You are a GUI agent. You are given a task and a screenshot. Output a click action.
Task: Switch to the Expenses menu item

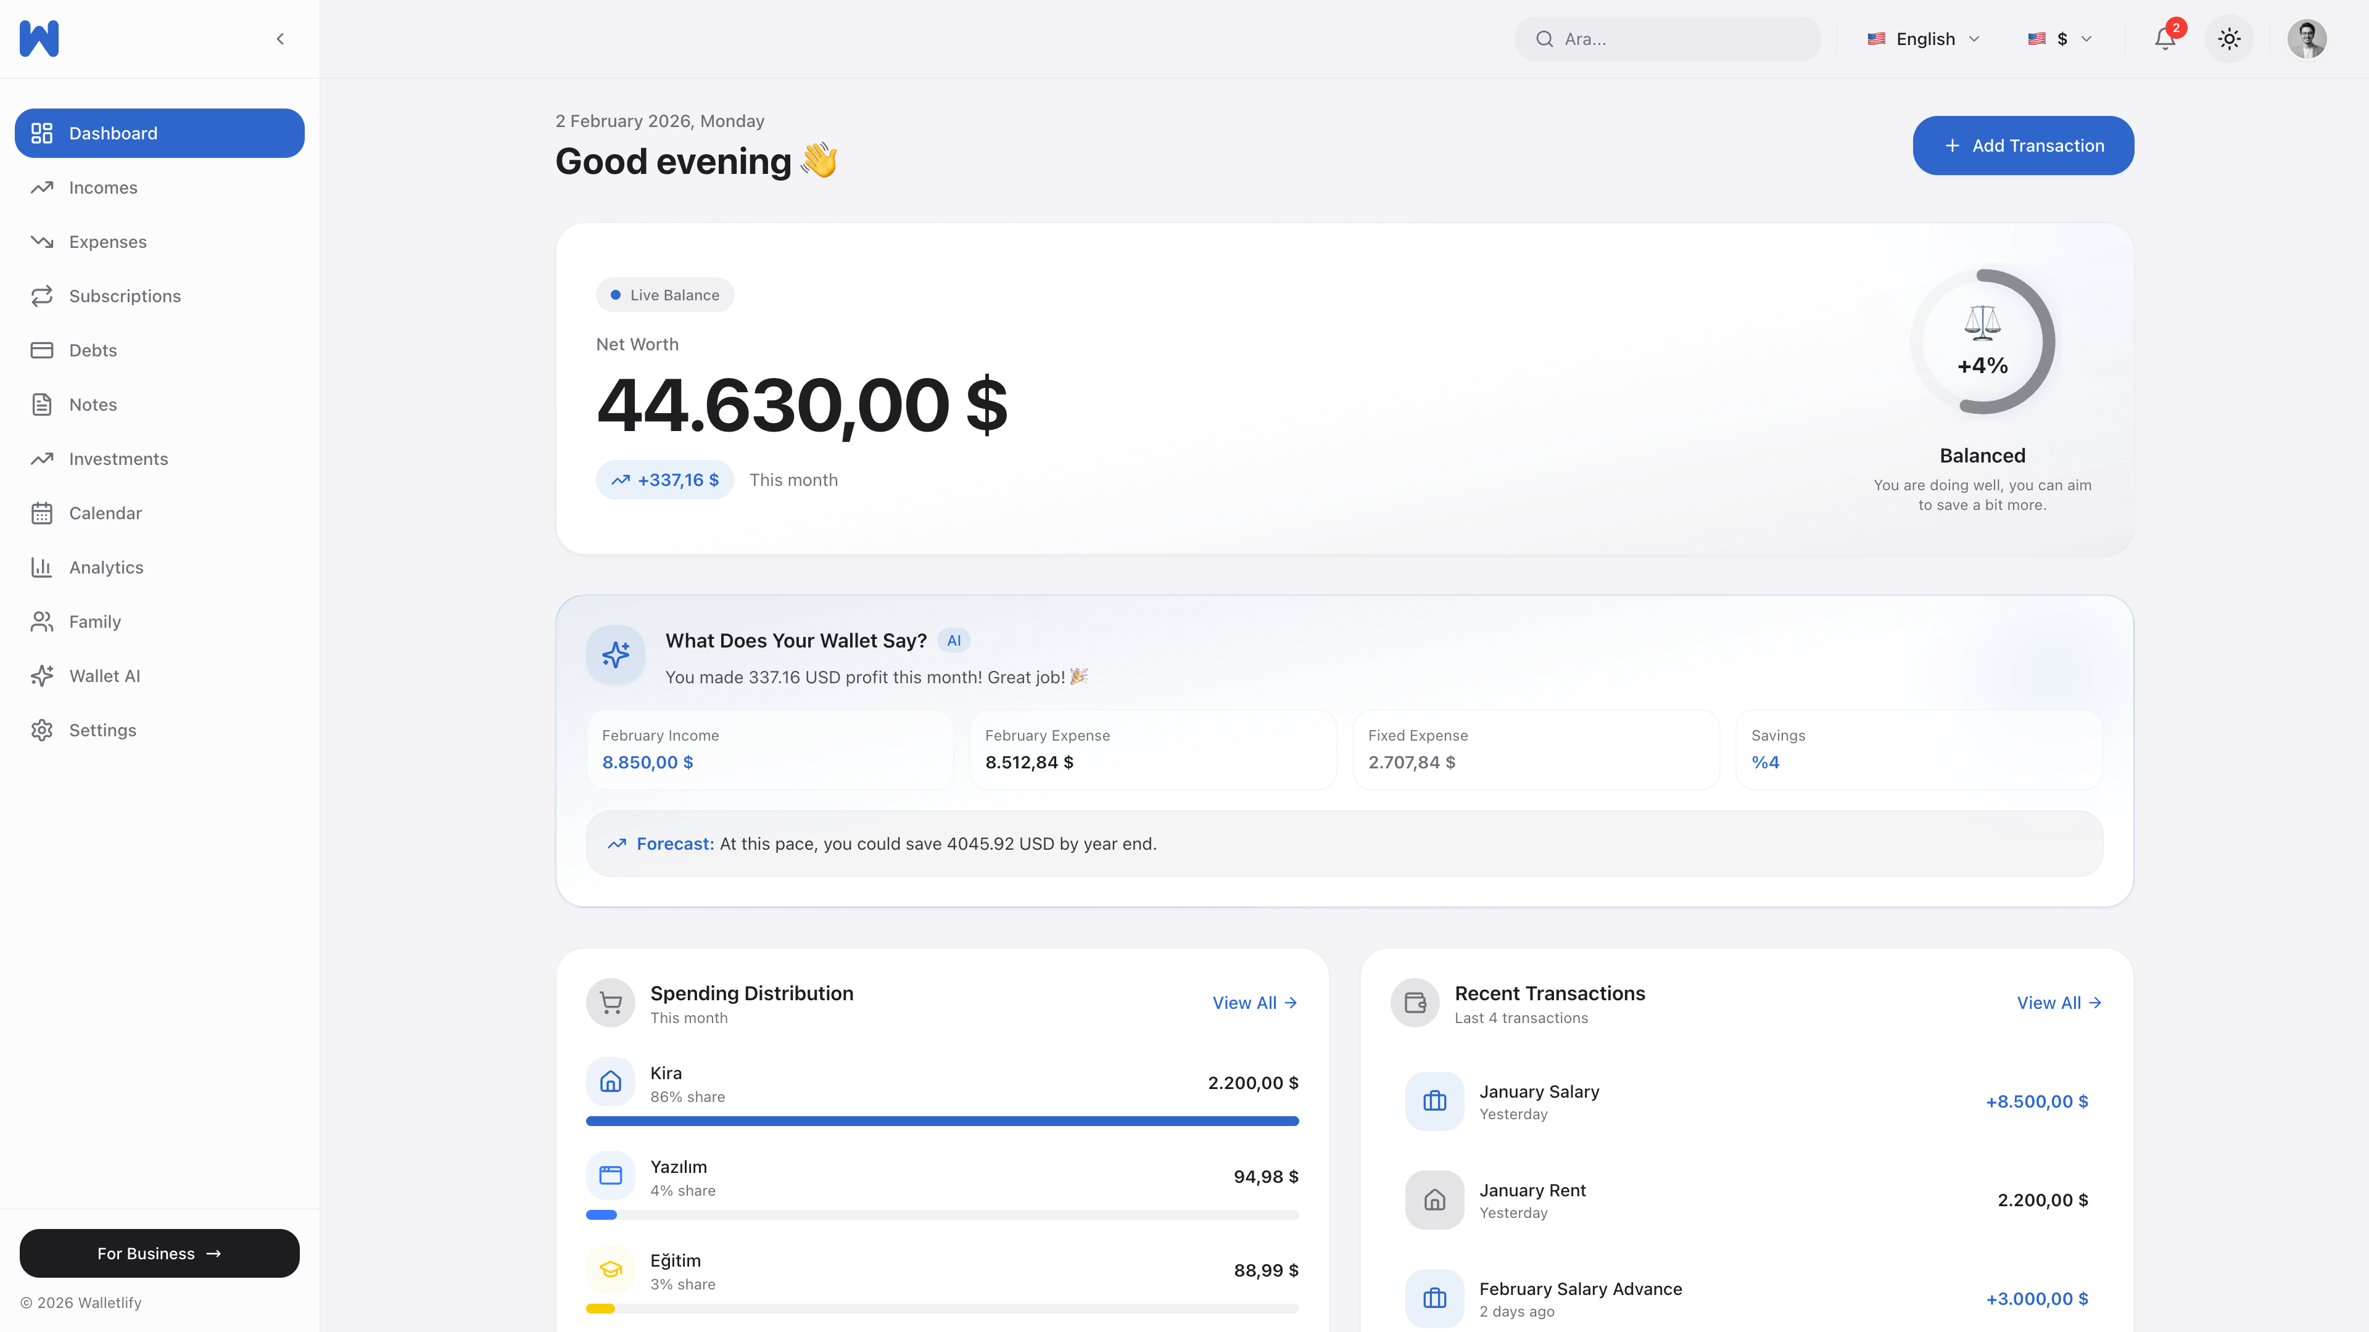click(x=107, y=242)
